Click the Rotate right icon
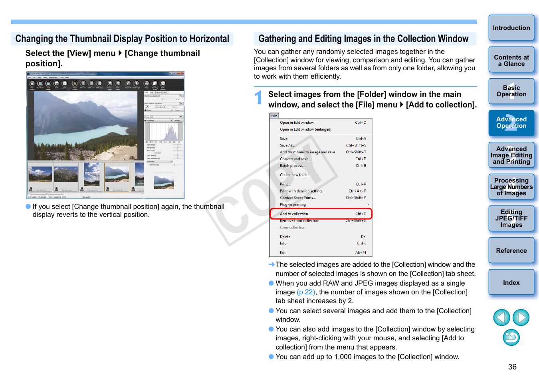Image resolution: width=539 pixels, height=381 pixels. point(136,83)
